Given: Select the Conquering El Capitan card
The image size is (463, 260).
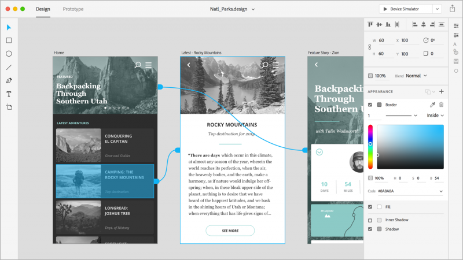Looking at the screenshot, I should pyautogui.click(x=105, y=145).
